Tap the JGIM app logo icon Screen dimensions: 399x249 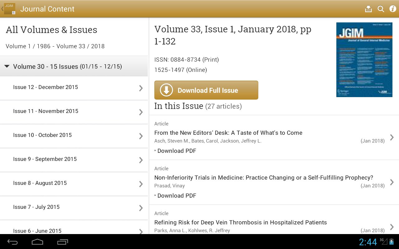point(9,9)
